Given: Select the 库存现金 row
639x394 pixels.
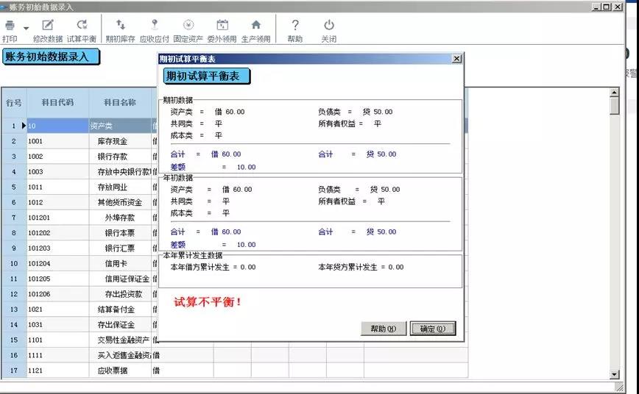Looking at the screenshot, I should pyautogui.click(x=113, y=140).
